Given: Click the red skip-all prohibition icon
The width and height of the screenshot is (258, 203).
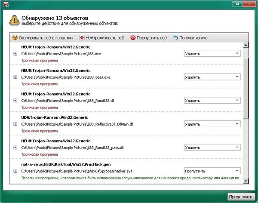Looking at the screenshot, I should click(x=133, y=38).
